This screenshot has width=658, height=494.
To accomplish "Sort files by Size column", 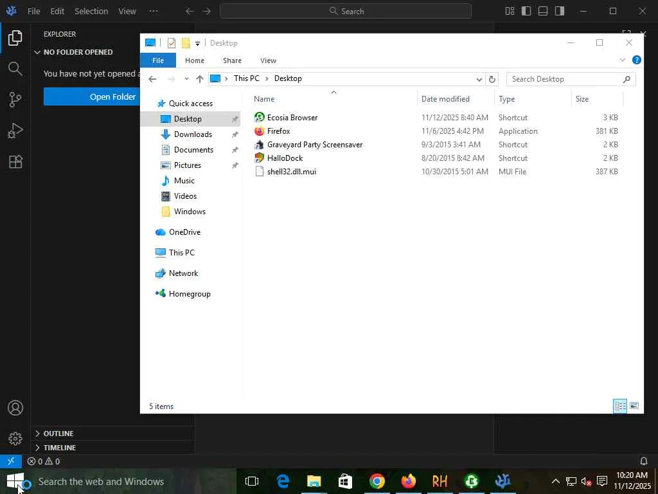I will (582, 99).
